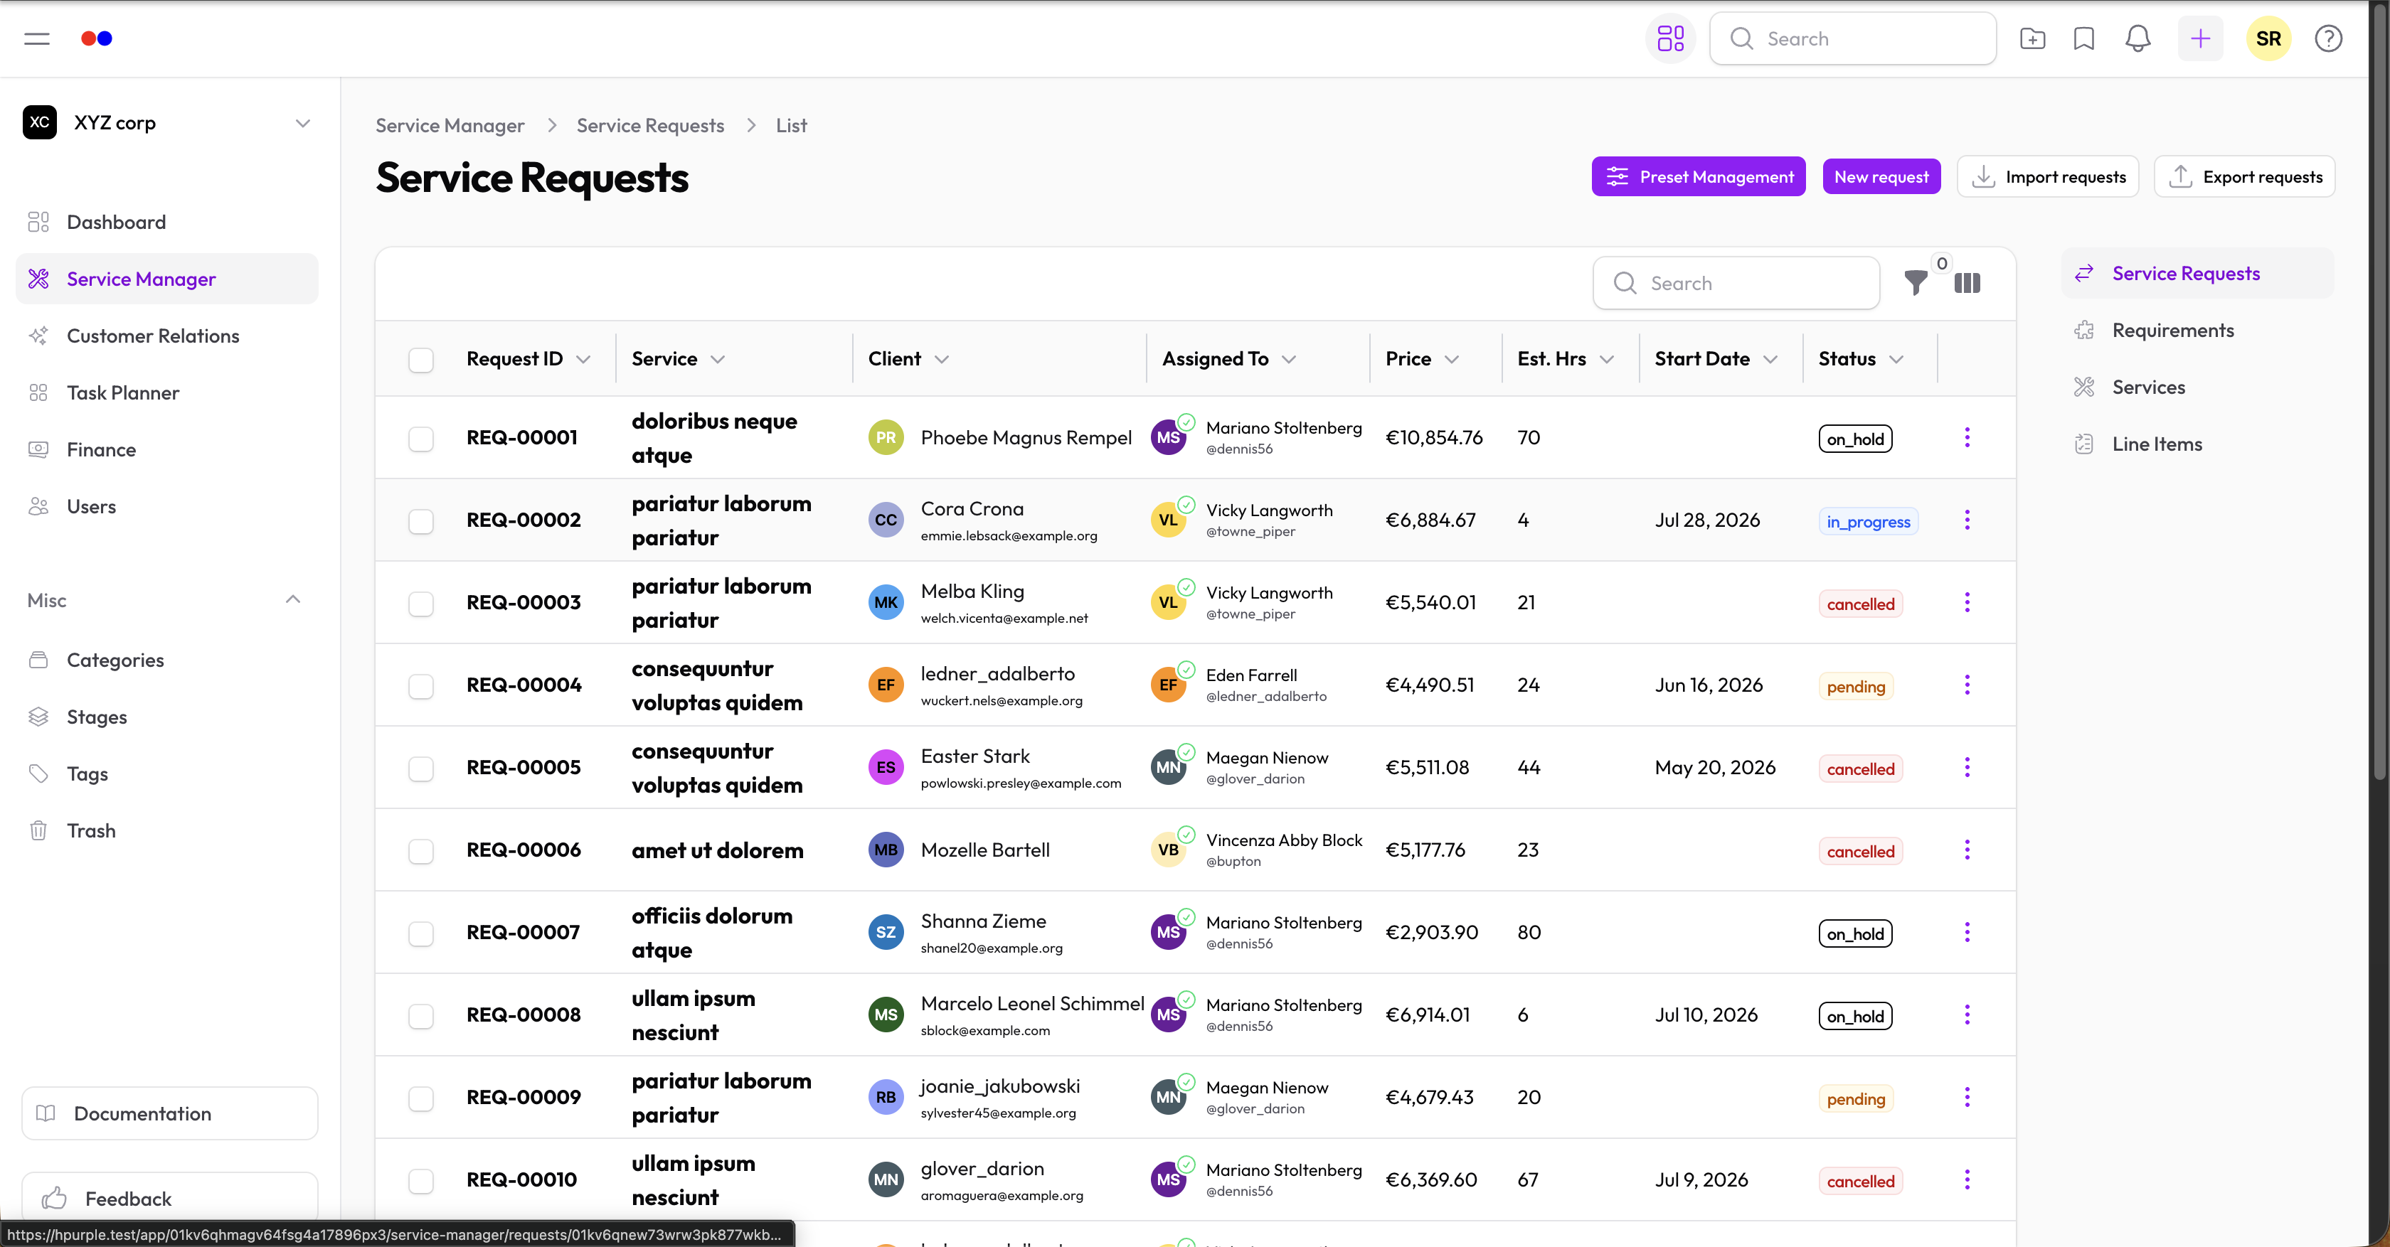Click the MB avatar of Mozelle Bartell
The image size is (2390, 1247).
(x=886, y=850)
